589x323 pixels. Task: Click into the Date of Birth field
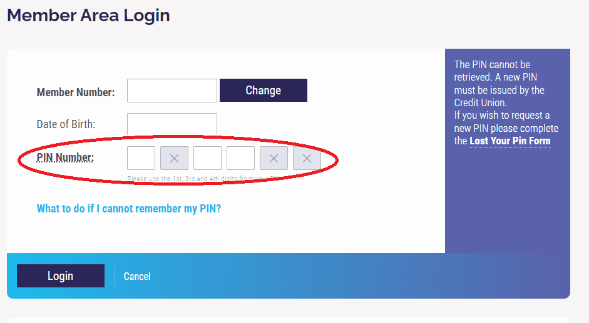172,124
